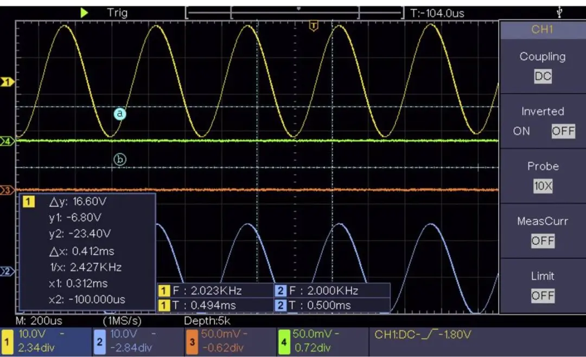Set Inverted to OFF
Screen dimensions: 586x357
pyautogui.click(x=563, y=131)
